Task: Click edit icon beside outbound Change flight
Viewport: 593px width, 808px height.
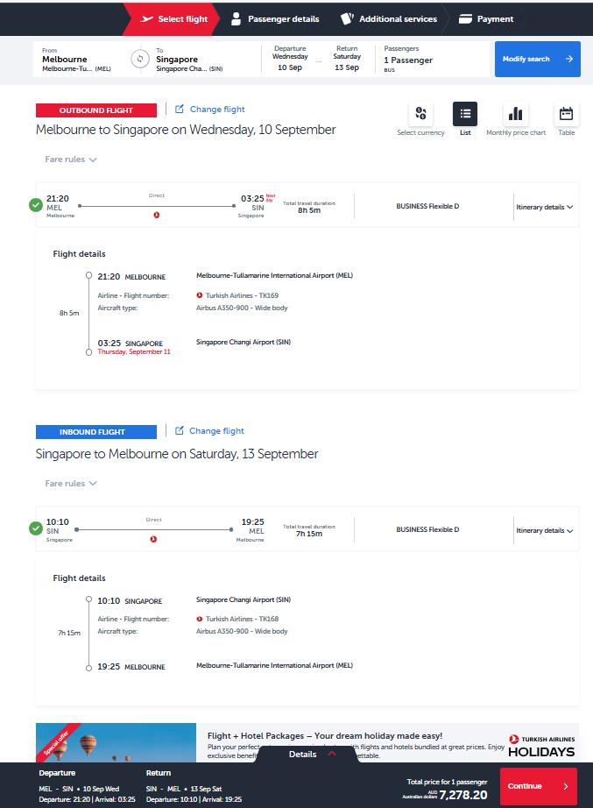Action: [180, 110]
